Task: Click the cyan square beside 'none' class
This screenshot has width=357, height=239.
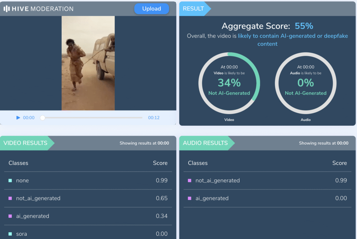Action: click(x=10, y=181)
